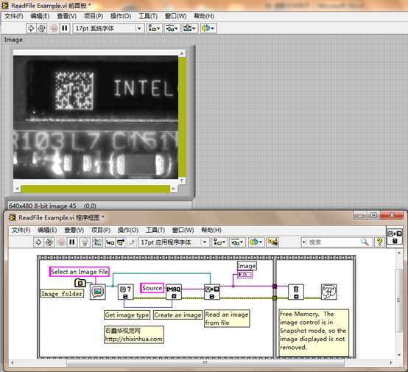Viewport: 408px width, 372px height.
Task: Click the Image display vertical scrollbar
Action: (182, 117)
